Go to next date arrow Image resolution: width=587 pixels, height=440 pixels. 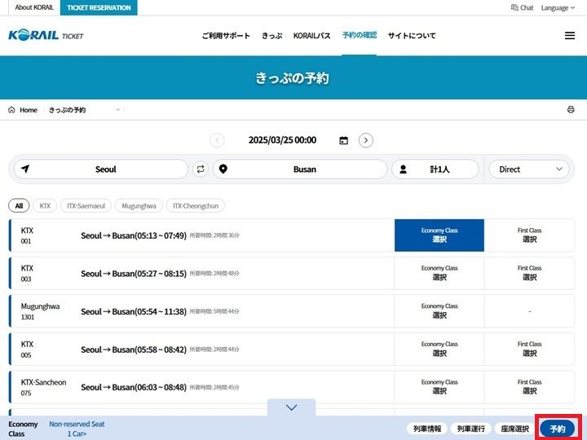click(x=366, y=140)
